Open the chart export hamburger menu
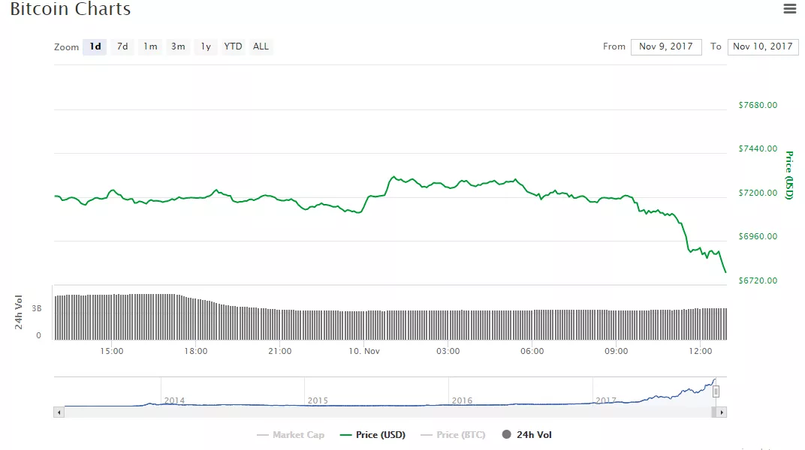Image resolution: width=805 pixels, height=450 pixels. pyautogui.click(x=788, y=8)
